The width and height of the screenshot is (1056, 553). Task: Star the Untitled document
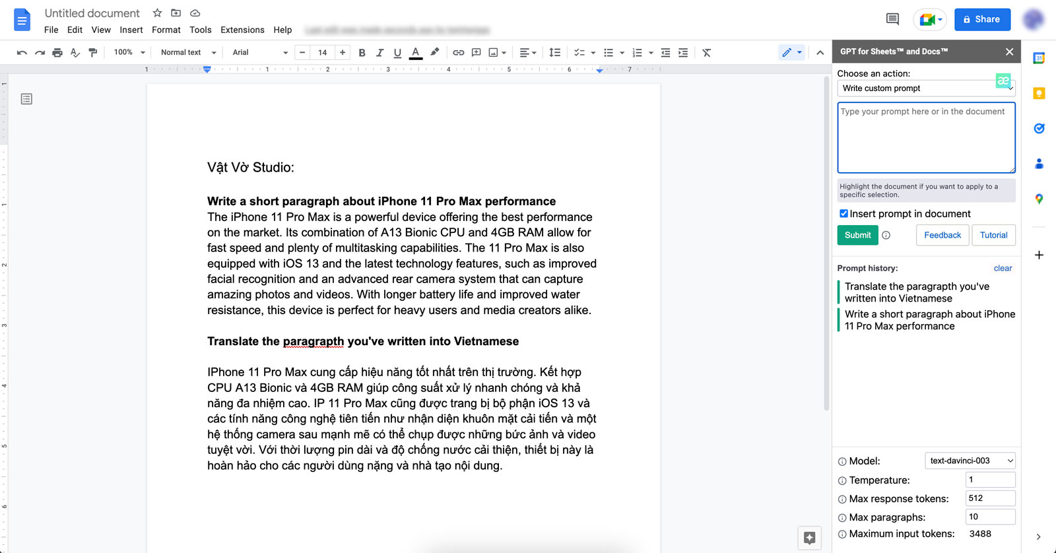pyautogui.click(x=157, y=13)
